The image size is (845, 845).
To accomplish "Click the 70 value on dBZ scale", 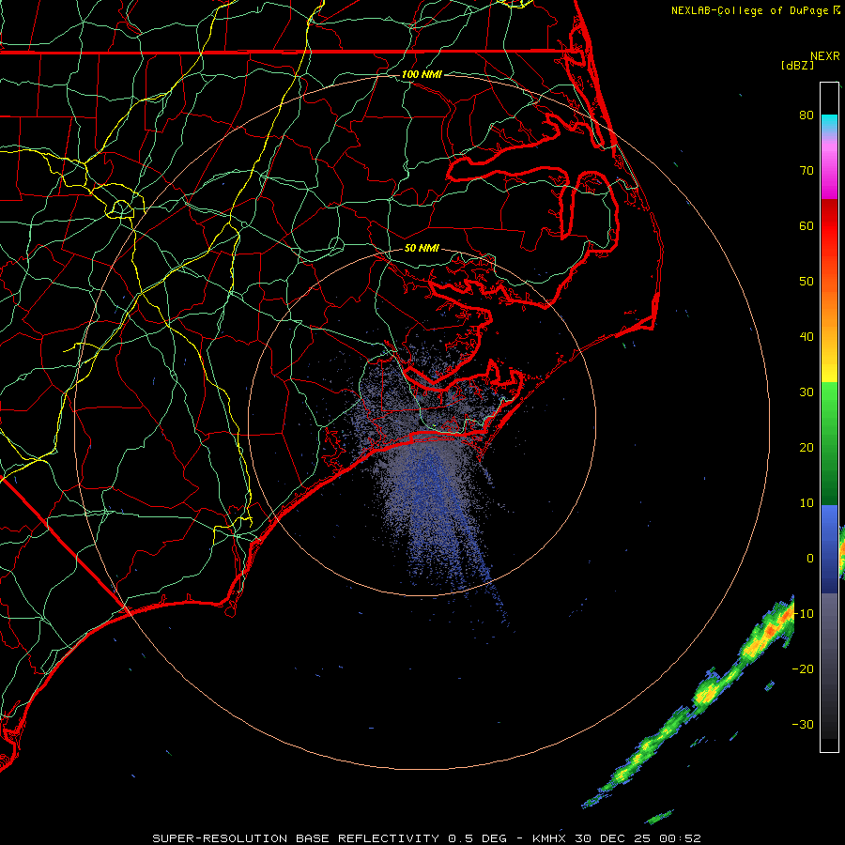I will pyautogui.click(x=807, y=170).
